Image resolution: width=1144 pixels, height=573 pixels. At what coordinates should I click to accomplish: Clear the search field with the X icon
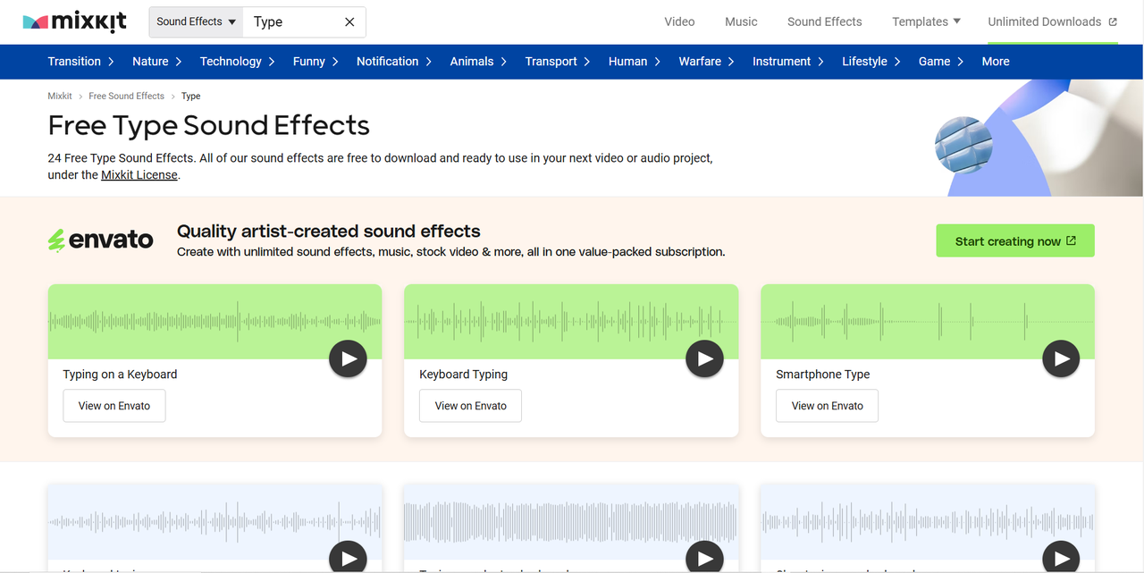(349, 21)
